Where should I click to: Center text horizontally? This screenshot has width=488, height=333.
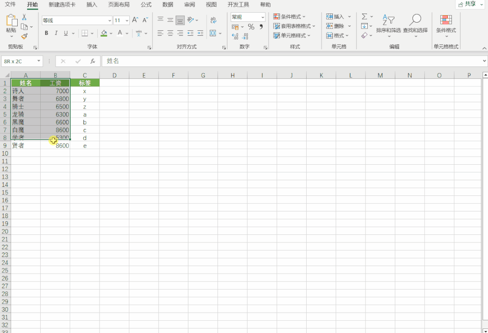170,33
